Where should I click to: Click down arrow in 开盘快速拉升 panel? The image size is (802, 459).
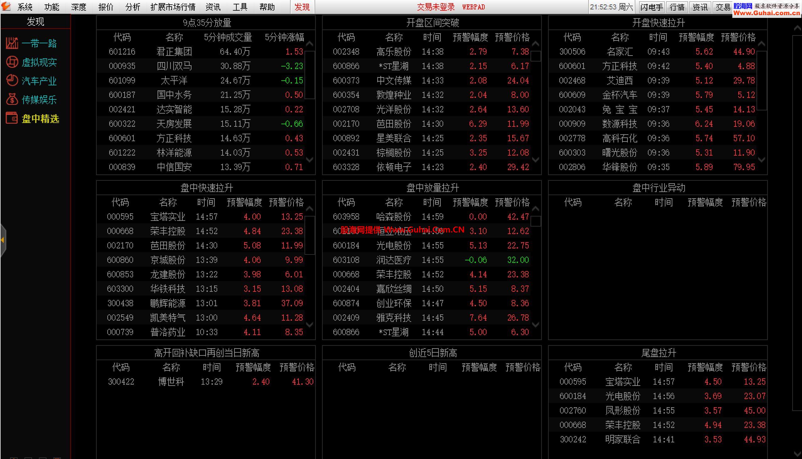pyautogui.click(x=762, y=159)
